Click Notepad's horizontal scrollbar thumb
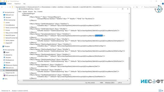This screenshot has height=92, width=164. (x=70, y=80)
